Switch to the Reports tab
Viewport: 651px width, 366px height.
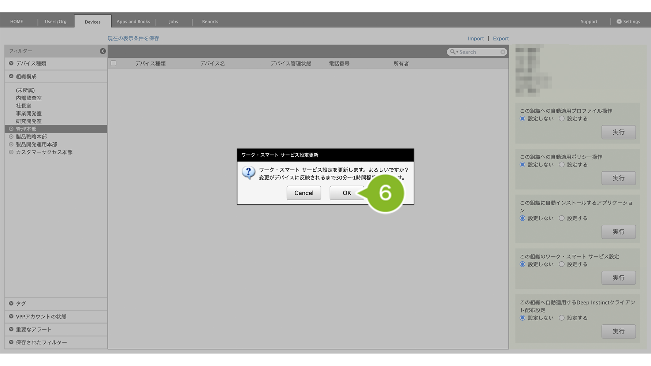[x=210, y=22]
